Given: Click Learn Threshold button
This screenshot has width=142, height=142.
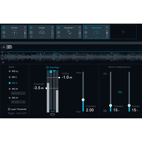Looking at the screenshot, I should pyautogui.click(x=17, y=109).
